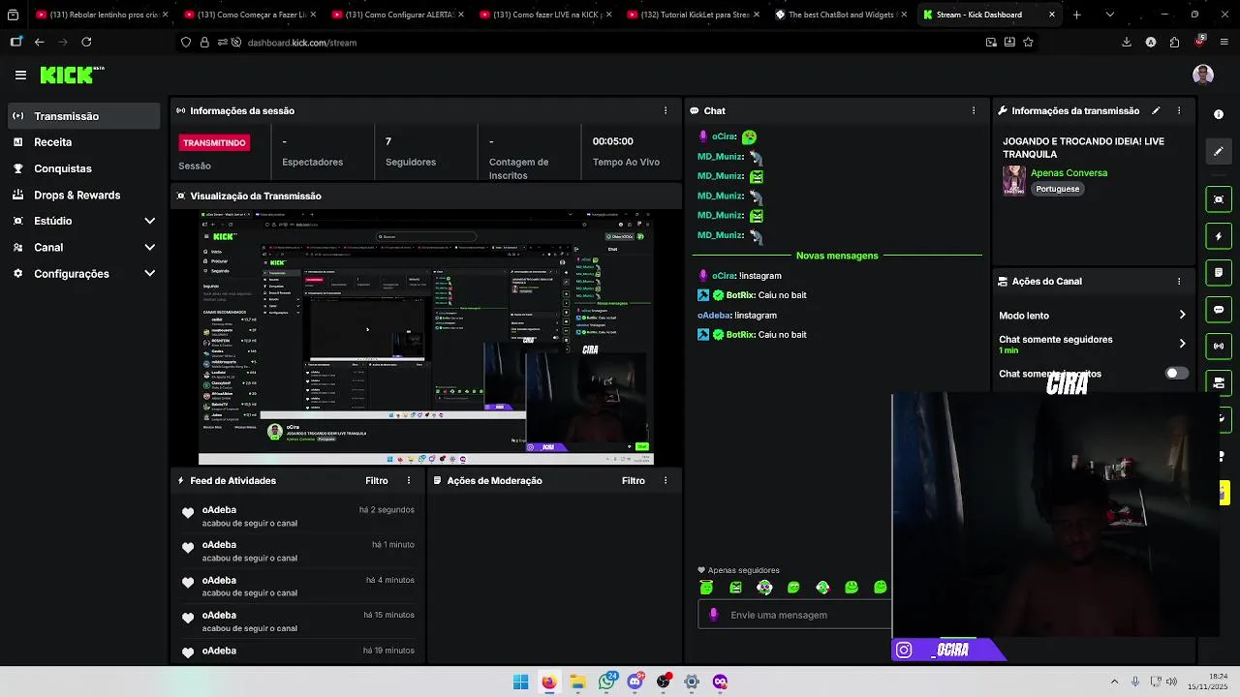Image resolution: width=1240 pixels, height=697 pixels.
Task: Switch to Rebolar lentinho YouTube tab
Action: 100,15
